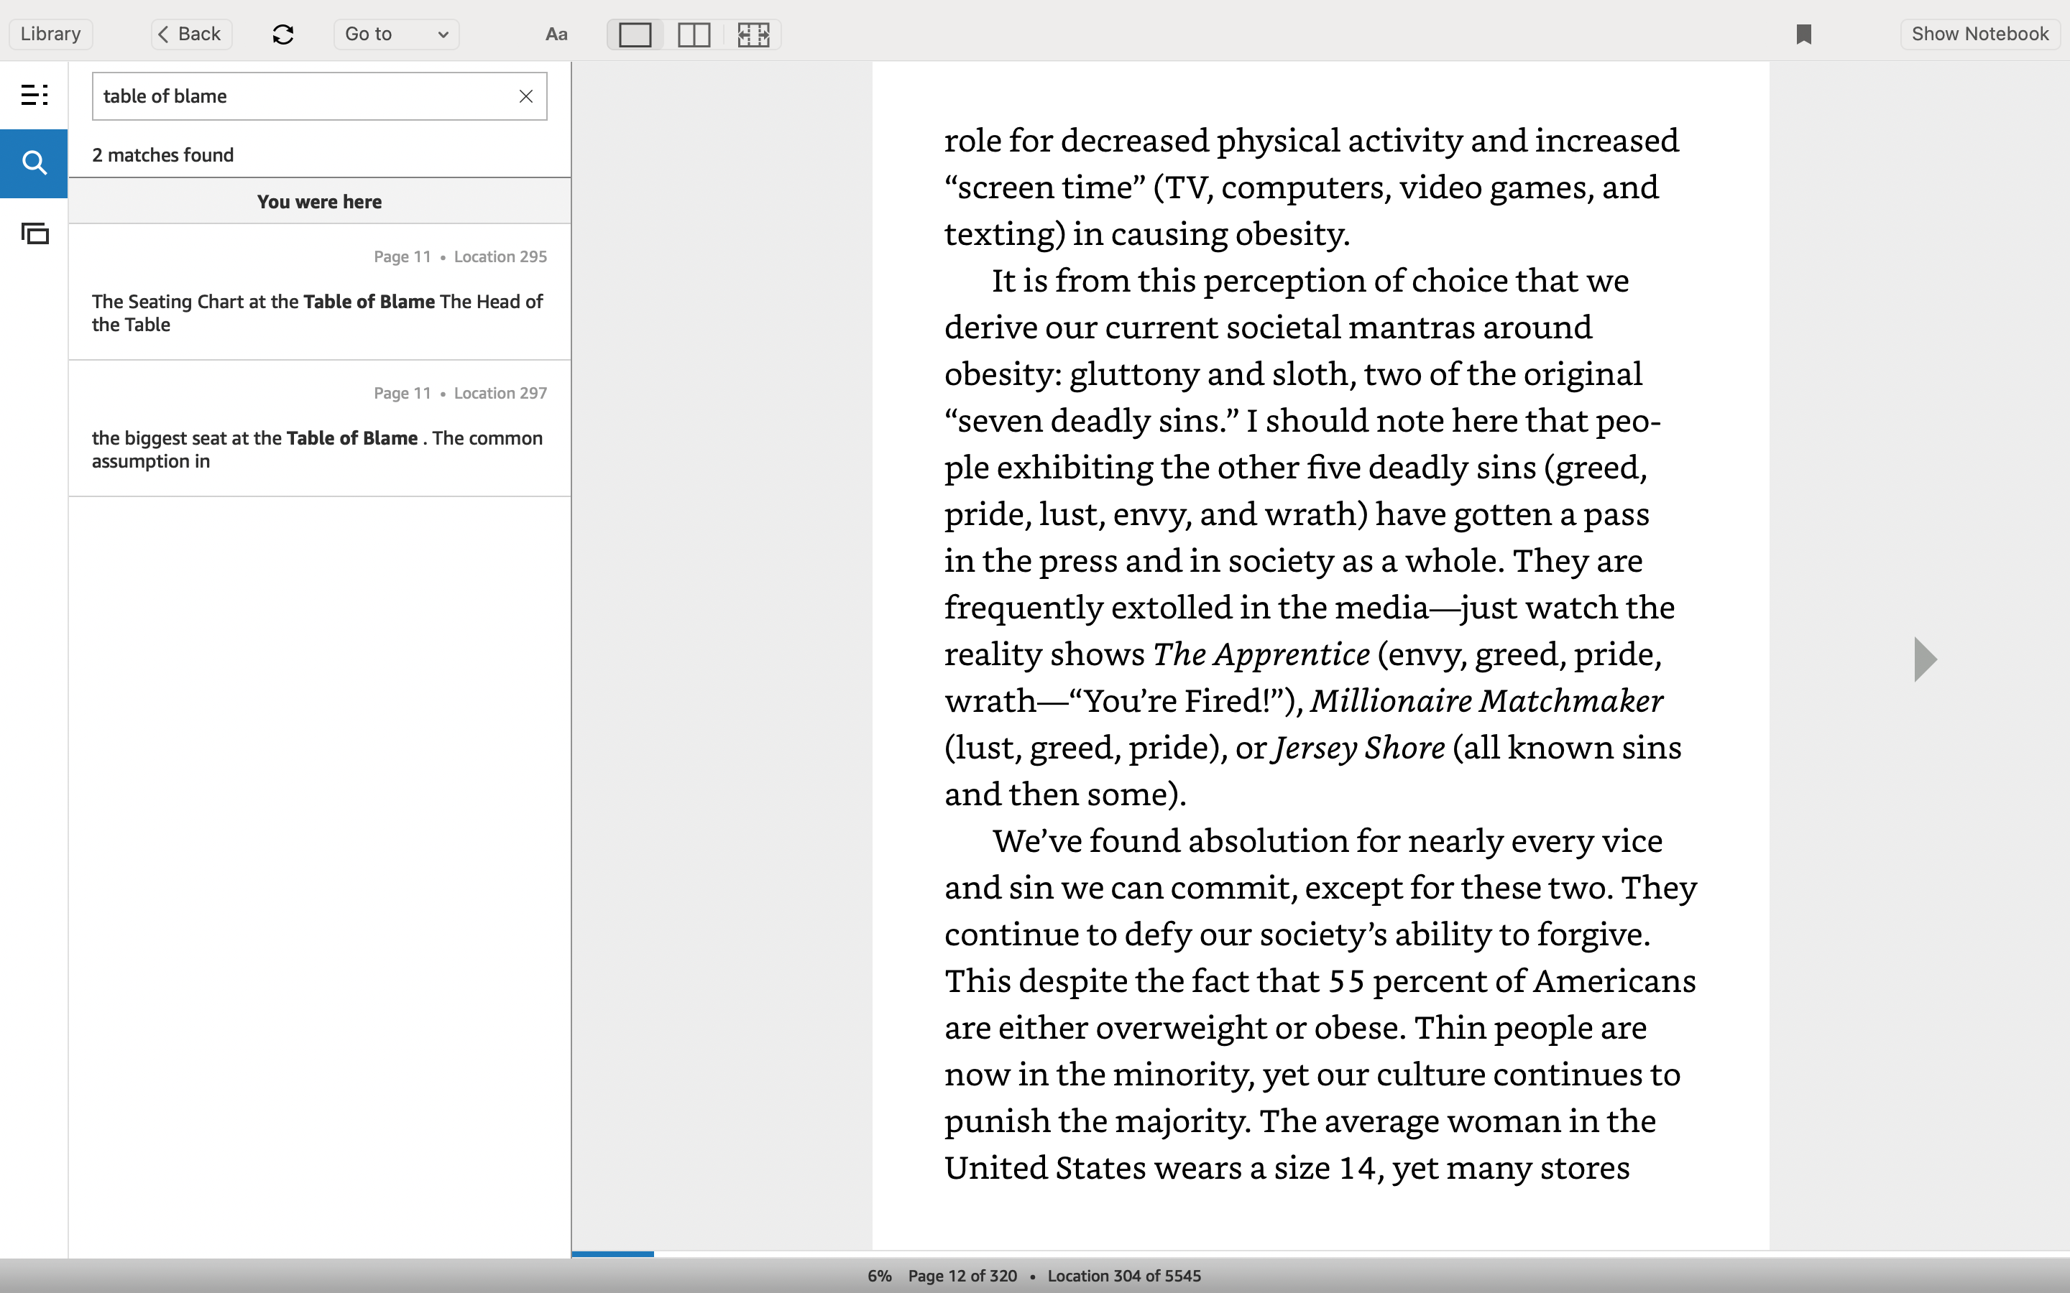The height and width of the screenshot is (1293, 2070).
Task: Focus the table of blame search field
Action: pyautogui.click(x=303, y=96)
